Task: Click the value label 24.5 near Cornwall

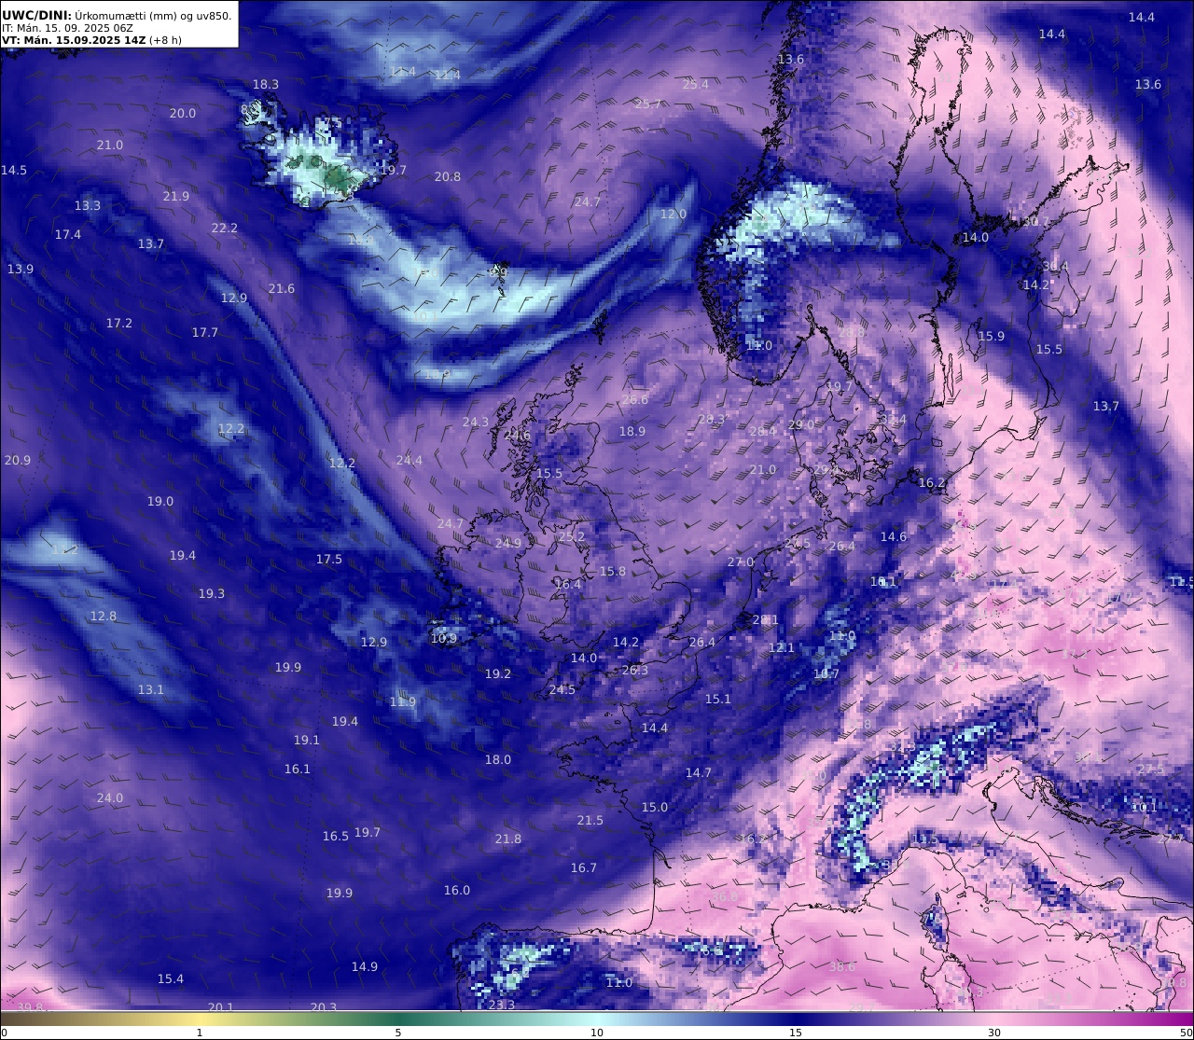Action: (562, 689)
